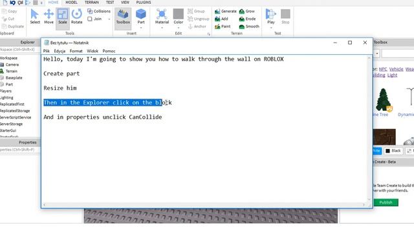The image size is (414, 232).
Task: Click the Grow terrain tool
Action: coord(247,12)
